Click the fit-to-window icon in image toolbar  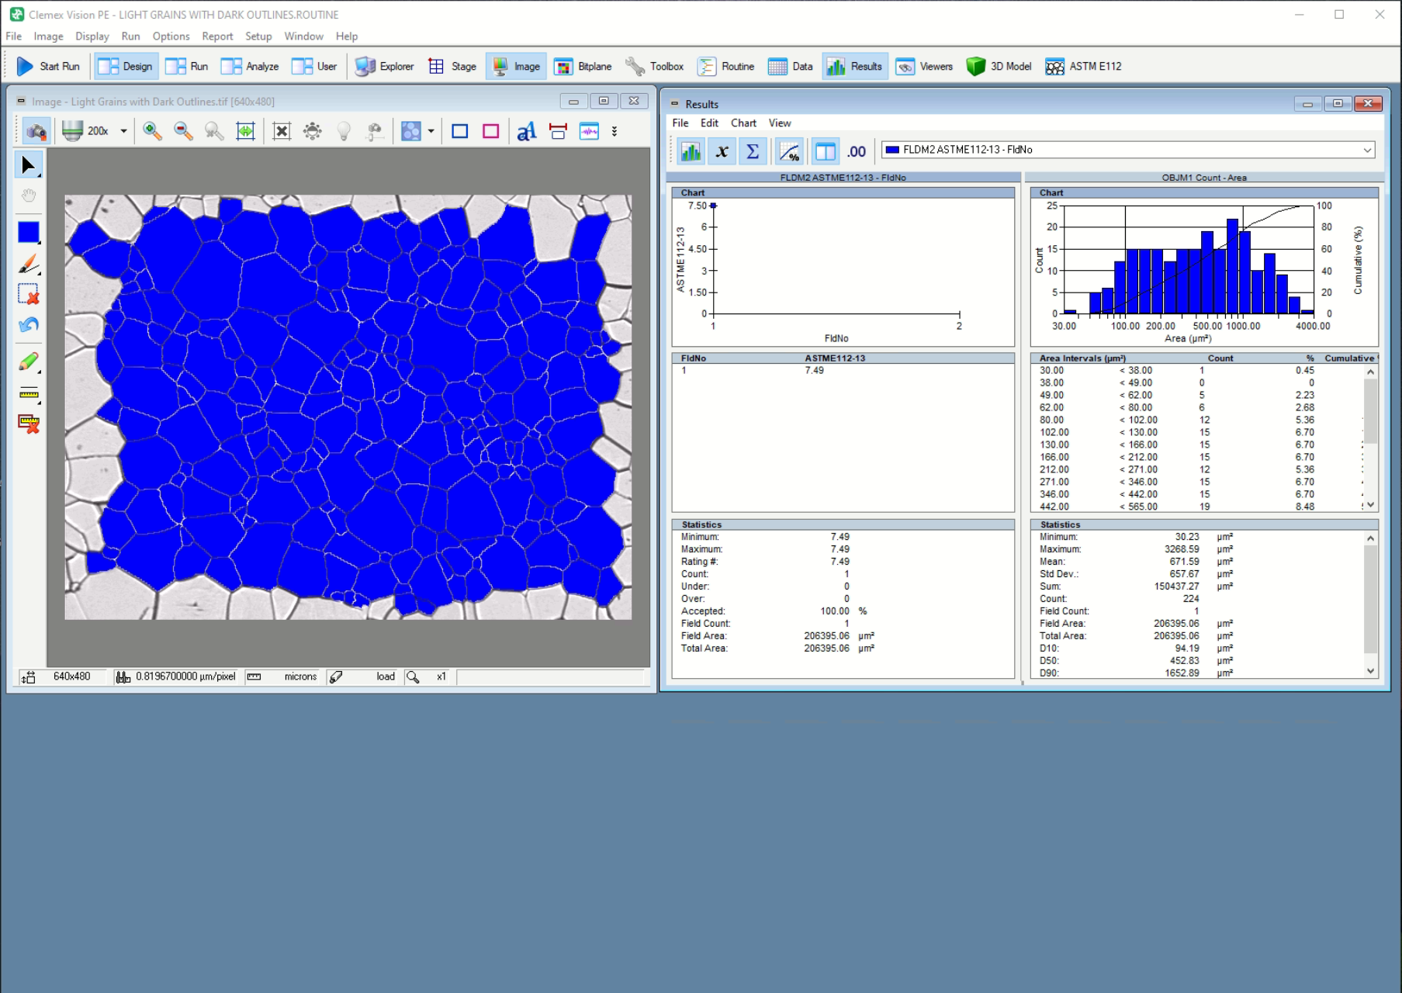click(x=245, y=131)
